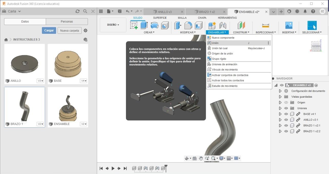The height and width of the screenshot is (174, 329).
Task: Toggle visibility of ENSAMBLE v2 root
Action: [x=282, y=85]
